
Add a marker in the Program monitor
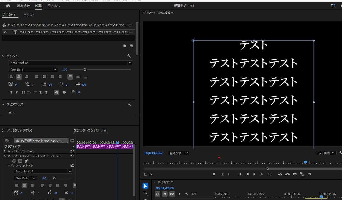214,174
